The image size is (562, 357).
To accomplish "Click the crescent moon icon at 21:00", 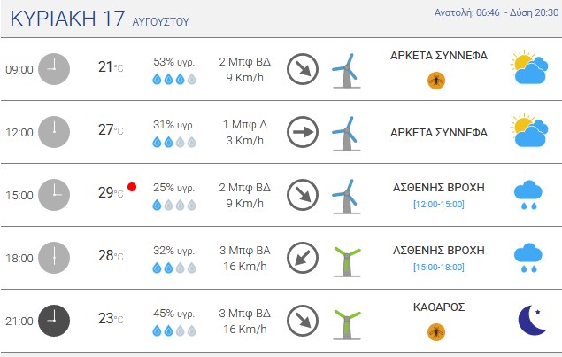I will tap(532, 320).
